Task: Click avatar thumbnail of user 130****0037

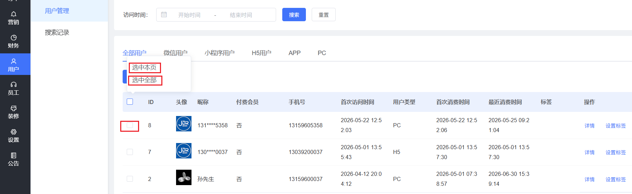Action: (x=184, y=151)
